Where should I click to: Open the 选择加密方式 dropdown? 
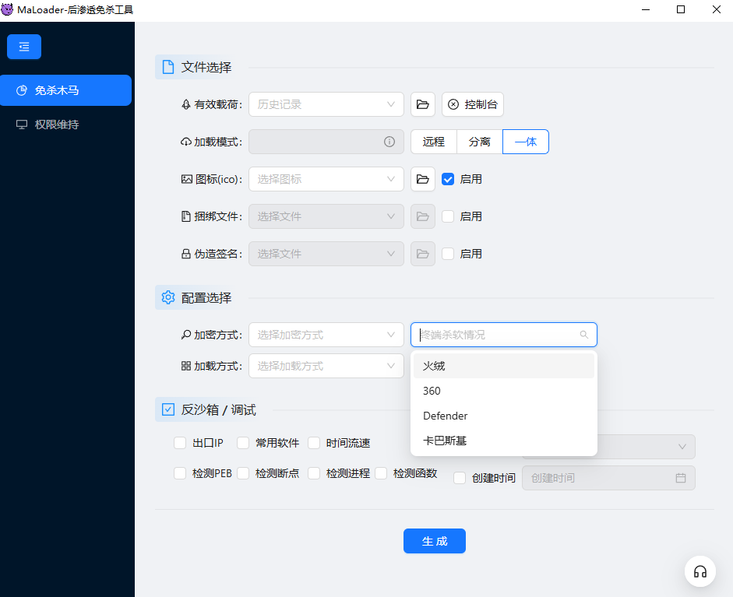tap(326, 335)
